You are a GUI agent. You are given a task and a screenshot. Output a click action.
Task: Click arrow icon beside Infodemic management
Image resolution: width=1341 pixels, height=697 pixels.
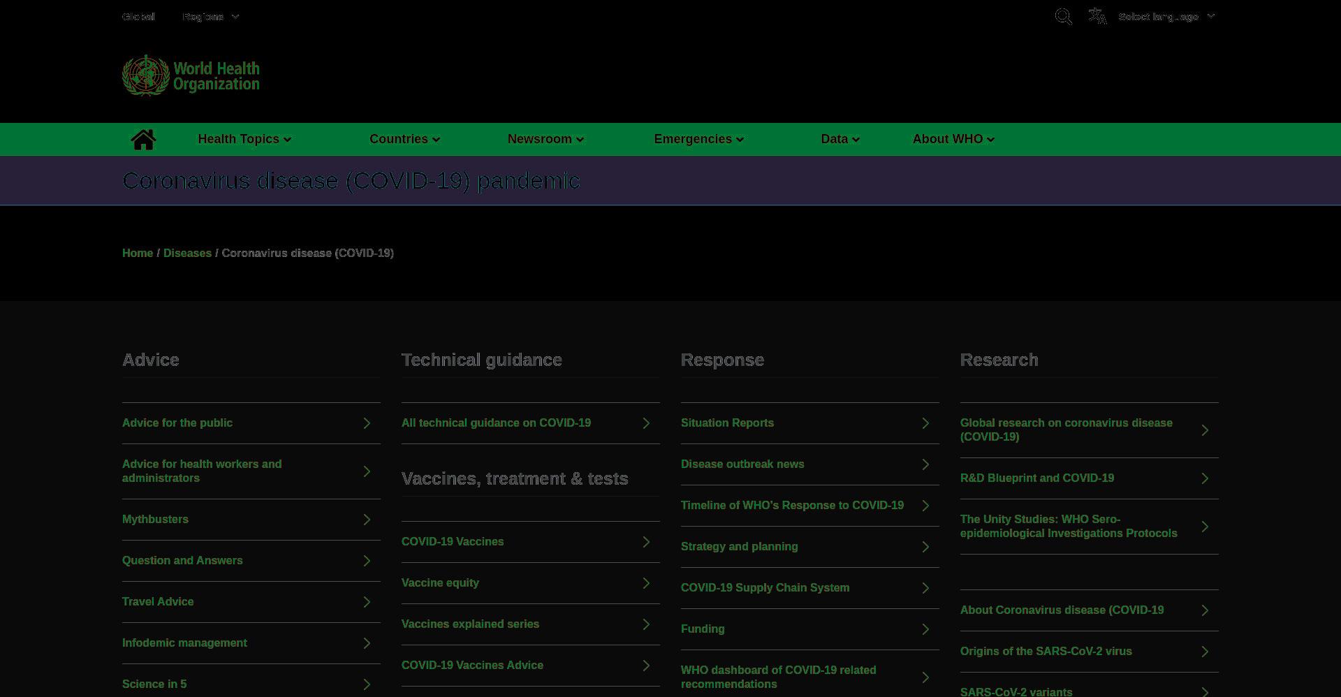(367, 643)
